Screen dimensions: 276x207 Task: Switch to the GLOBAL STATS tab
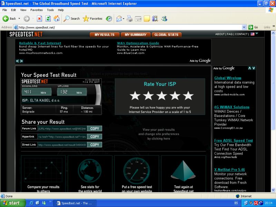click(x=167, y=35)
